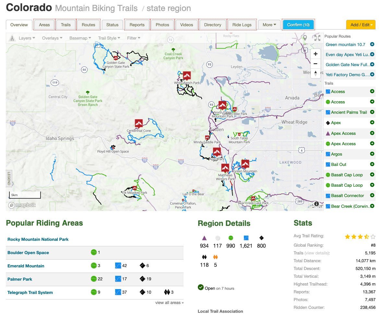Click the Matthews Winters Park marker

click(x=225, y=168)
